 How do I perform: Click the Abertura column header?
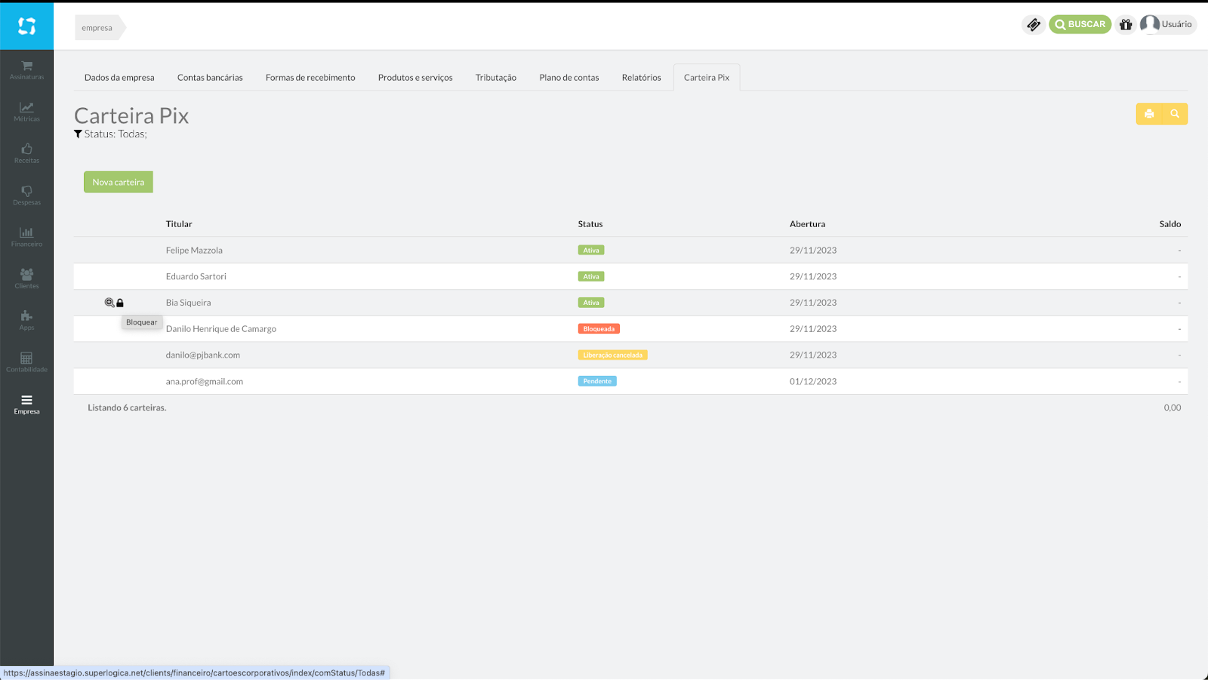(807, 224)
